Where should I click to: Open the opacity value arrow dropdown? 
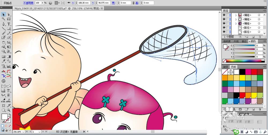point(42,3)
